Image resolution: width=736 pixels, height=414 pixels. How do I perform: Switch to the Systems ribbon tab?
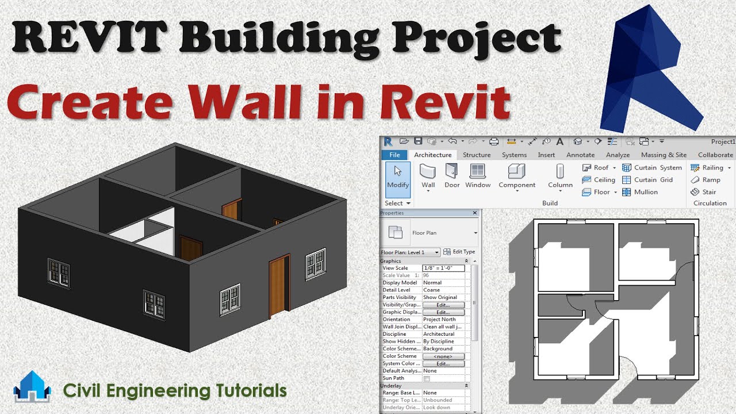(514, 155)
